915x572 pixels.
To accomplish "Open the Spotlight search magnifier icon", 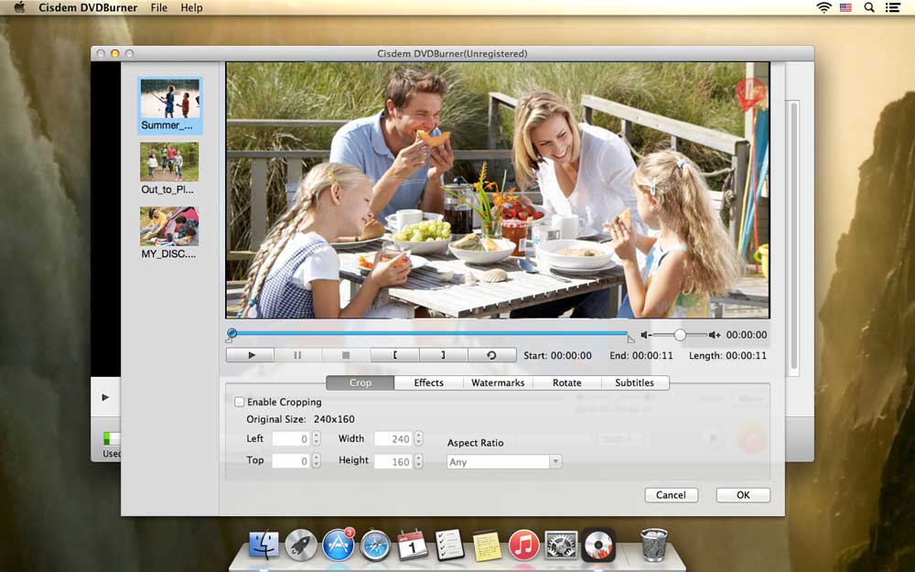I will tap(868, 7).
